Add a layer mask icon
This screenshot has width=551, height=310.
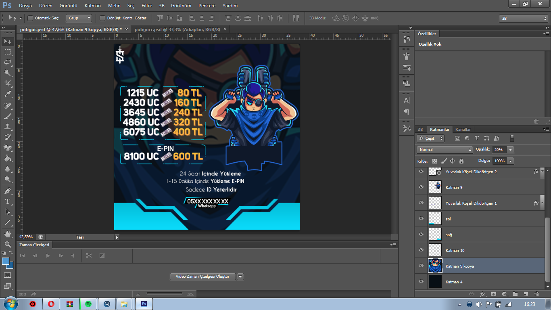(x=493, y=294)
